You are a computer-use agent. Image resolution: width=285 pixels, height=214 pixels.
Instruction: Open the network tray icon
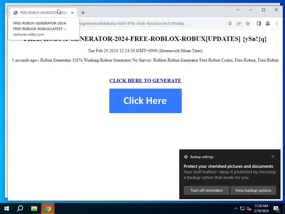[x=242, y=208]
